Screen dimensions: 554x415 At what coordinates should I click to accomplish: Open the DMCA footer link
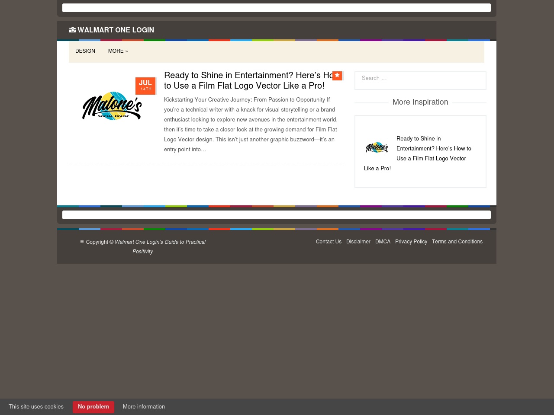[x=383, y=242]
